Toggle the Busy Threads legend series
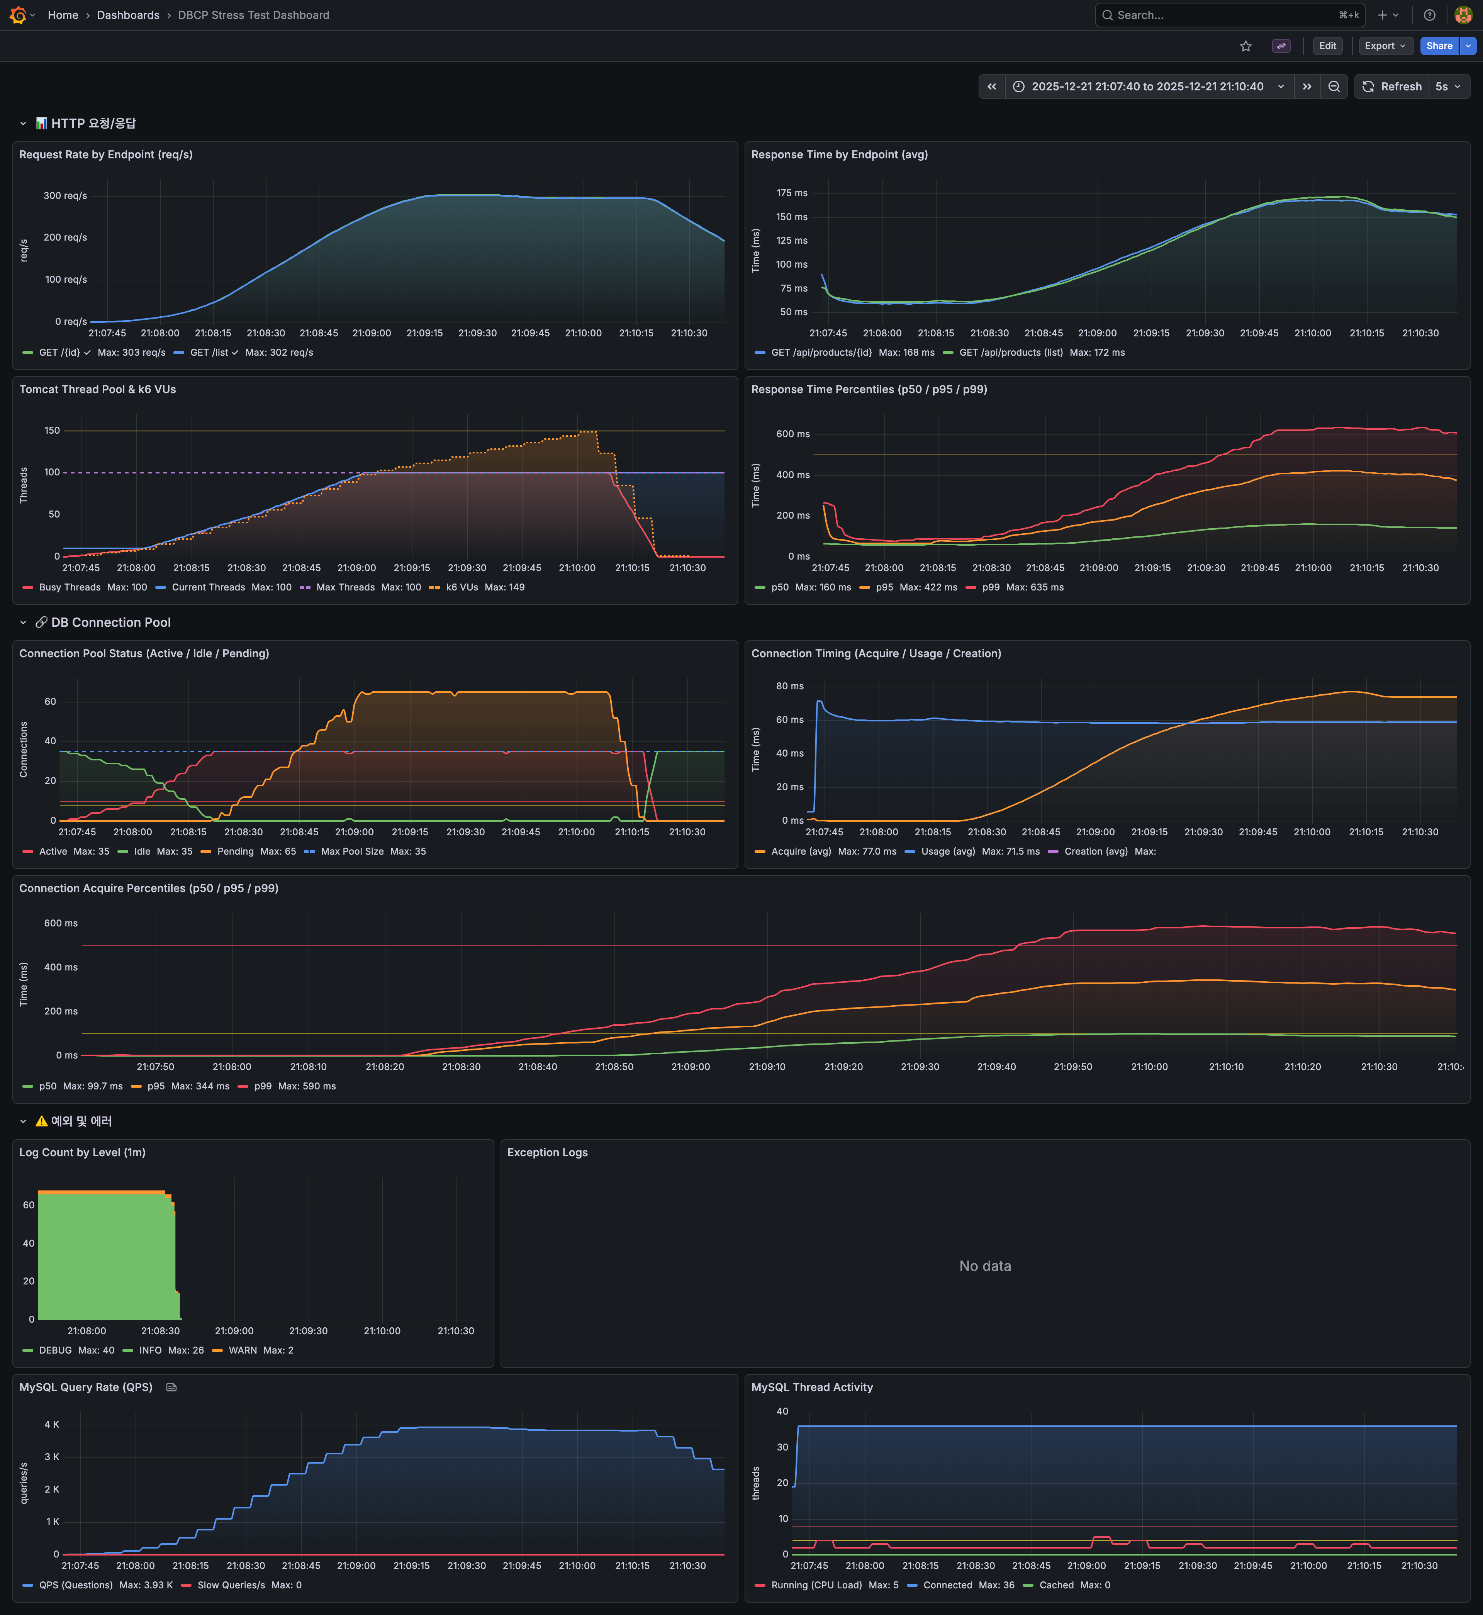The height and width of the screenshot is (1615, 1483). coord(70,587)
